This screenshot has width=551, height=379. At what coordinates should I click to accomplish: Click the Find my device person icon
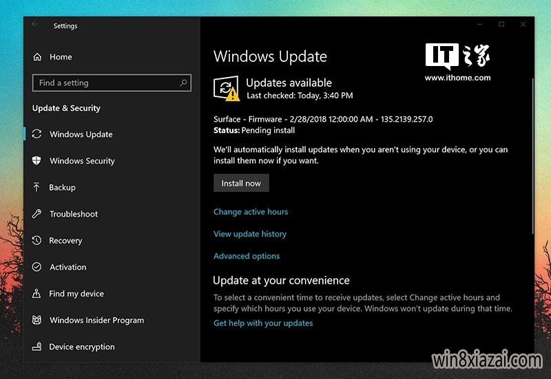[x=37, y=294]
